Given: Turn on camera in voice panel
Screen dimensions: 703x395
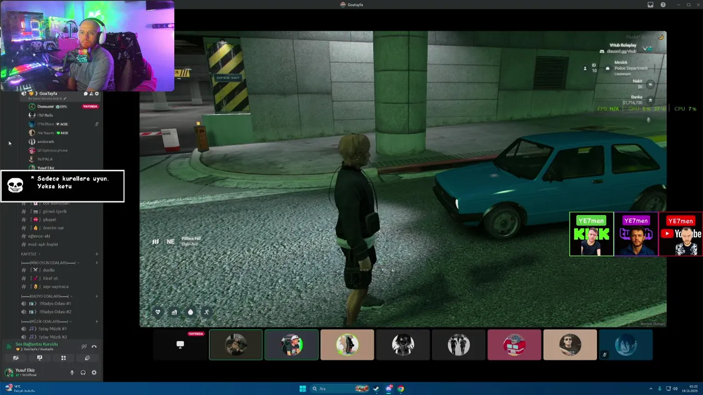Looking at the screenshot, I should coord(15,358).
